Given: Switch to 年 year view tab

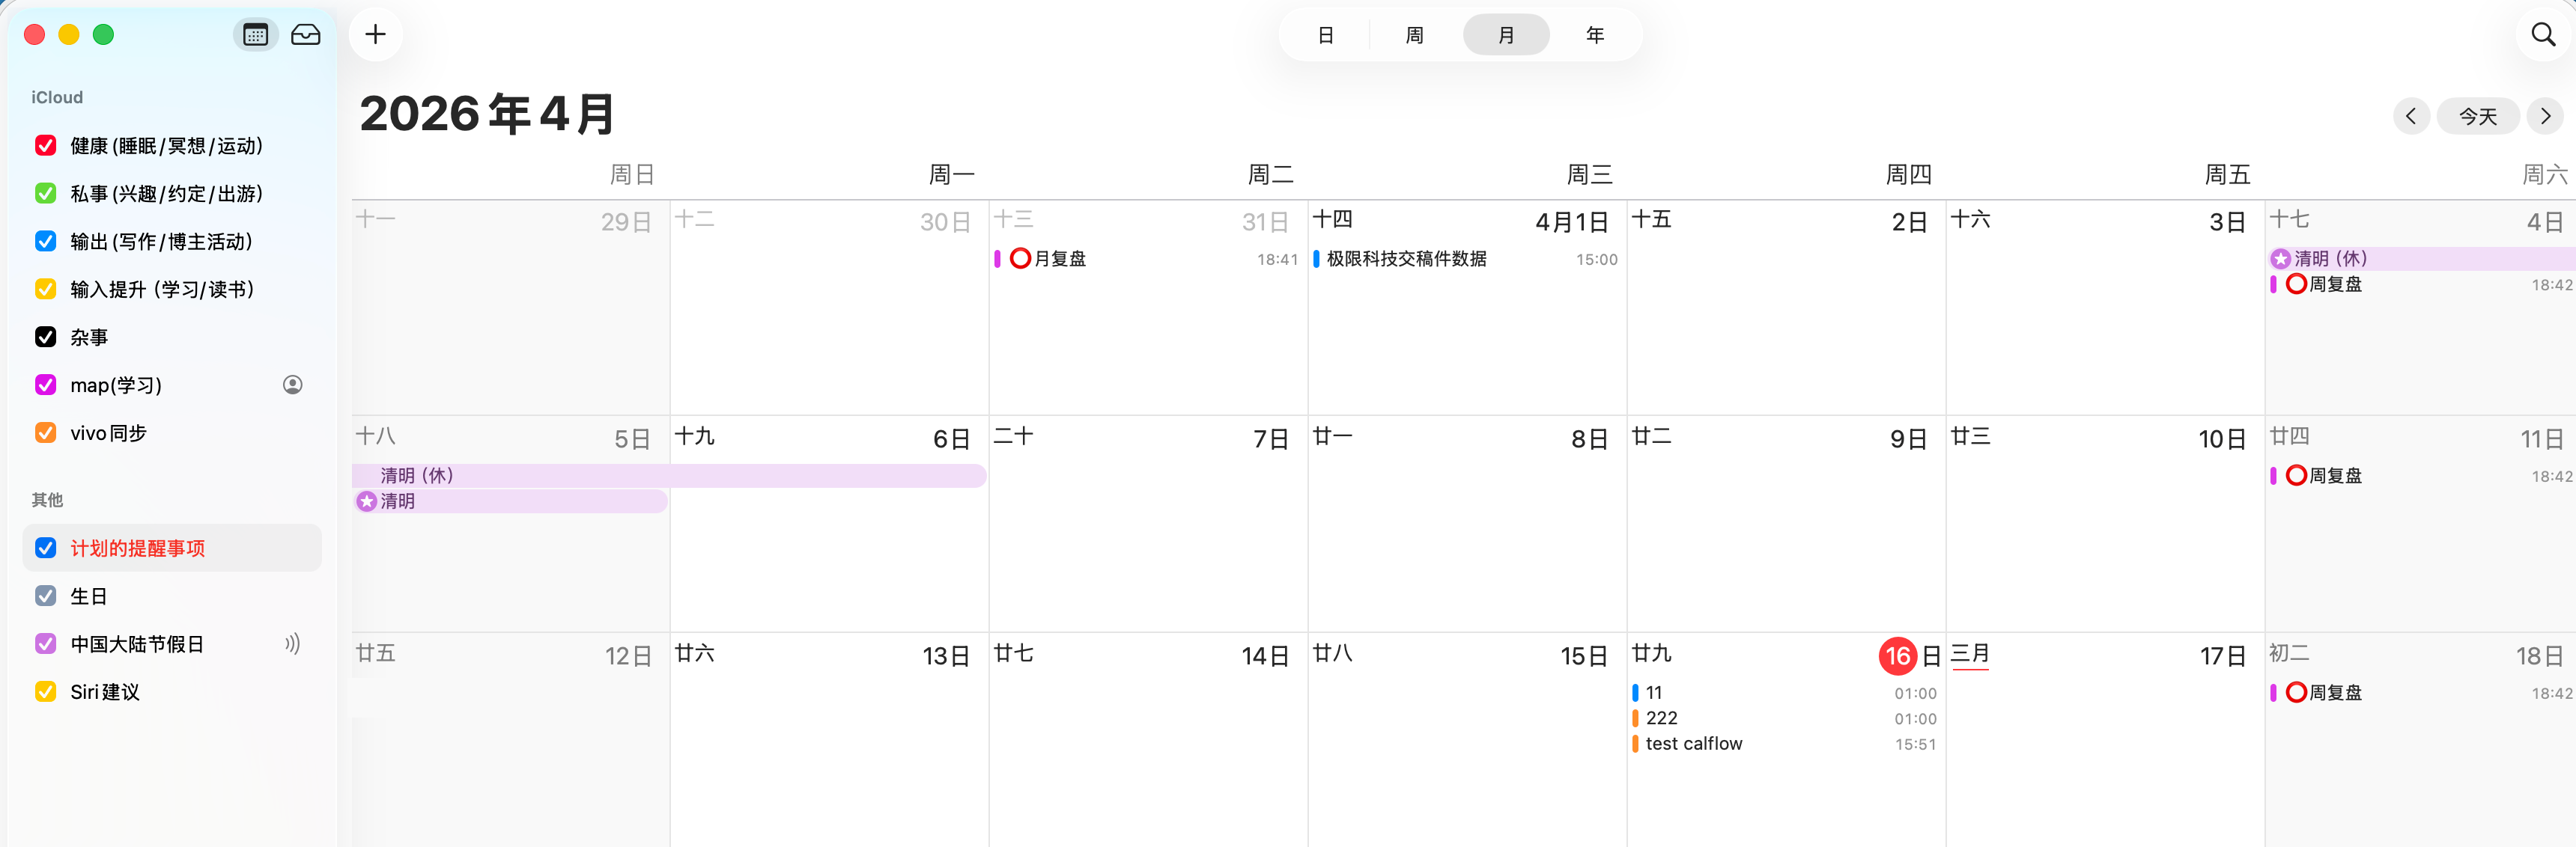Looking at the screenshot, I should [1594, 35].
